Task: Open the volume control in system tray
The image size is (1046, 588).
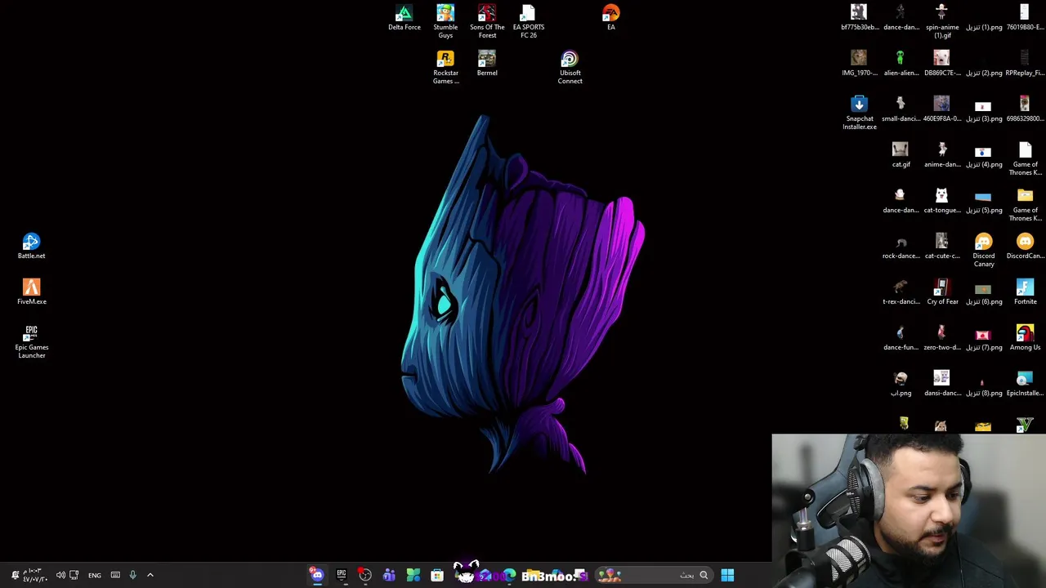Action: [60, 575]
